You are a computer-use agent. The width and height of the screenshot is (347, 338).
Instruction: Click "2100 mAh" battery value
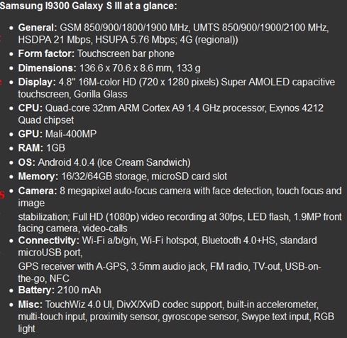[79, 290]
